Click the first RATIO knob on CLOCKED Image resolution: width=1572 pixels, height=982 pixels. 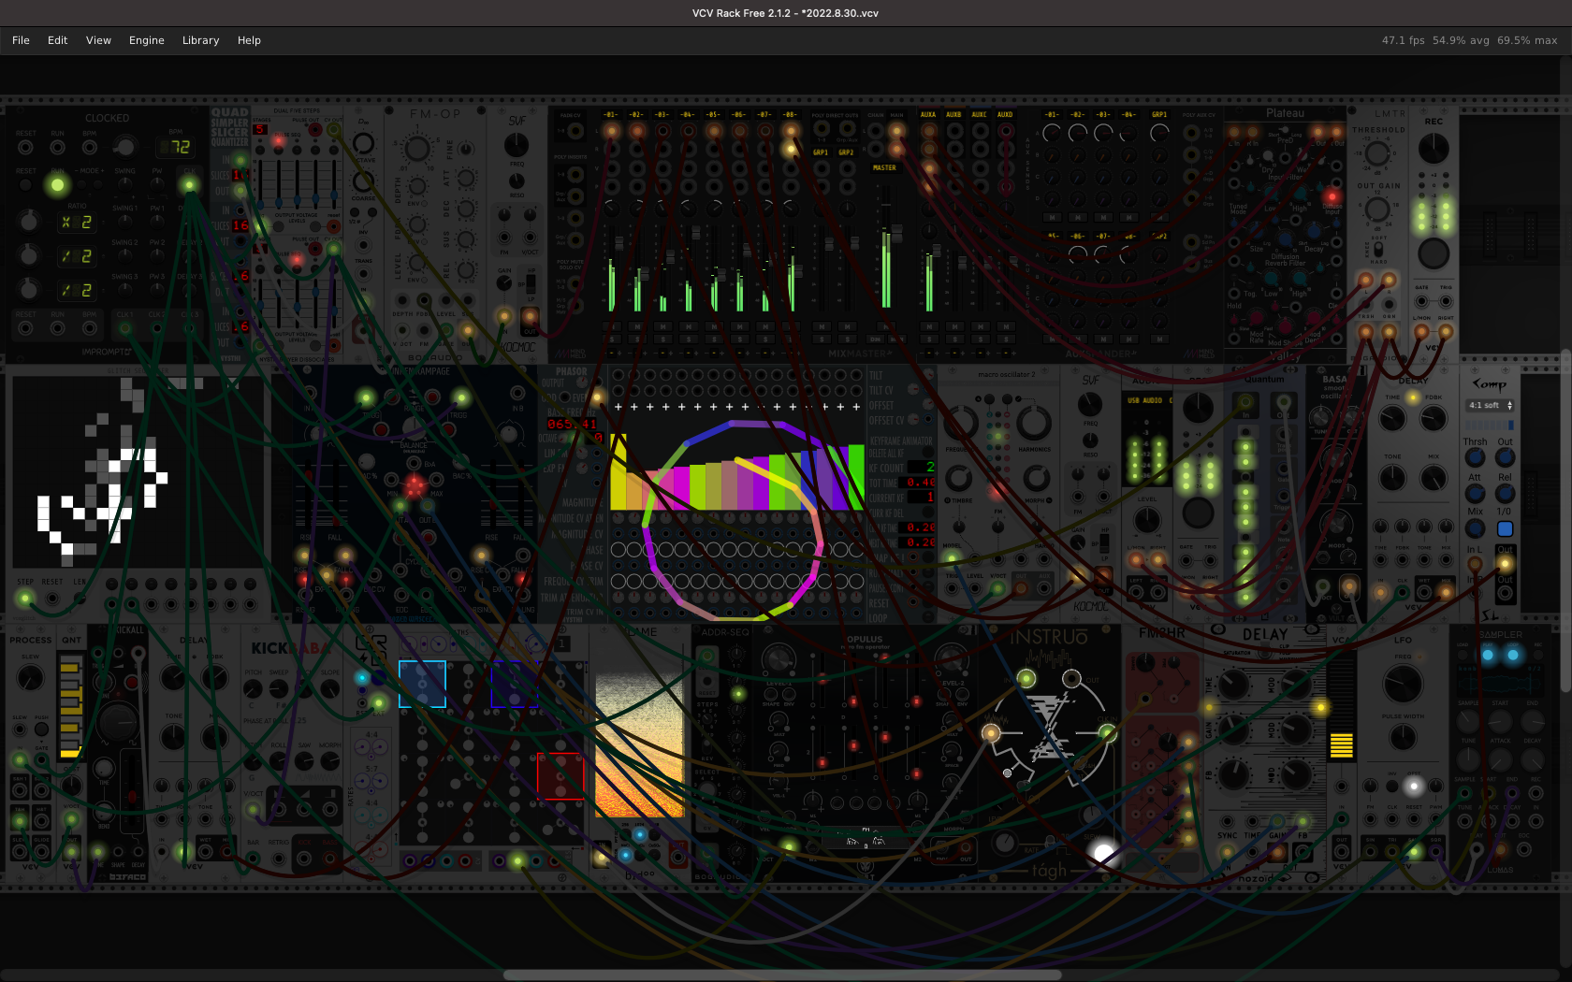pos(28,222)
